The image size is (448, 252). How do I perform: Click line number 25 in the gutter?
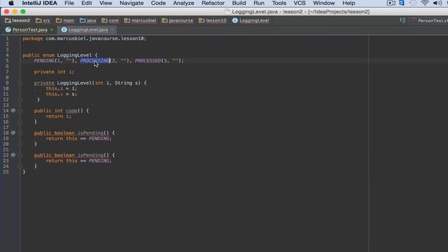tap(6, 171)
